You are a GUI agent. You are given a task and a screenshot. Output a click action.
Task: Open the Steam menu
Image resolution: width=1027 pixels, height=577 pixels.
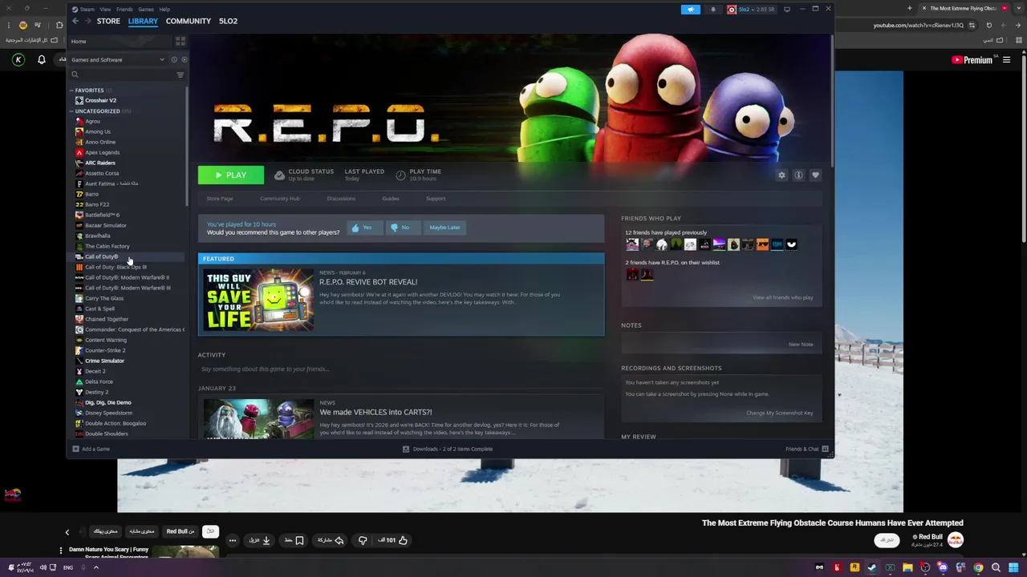pyautogui.click(x=87, y=10)
